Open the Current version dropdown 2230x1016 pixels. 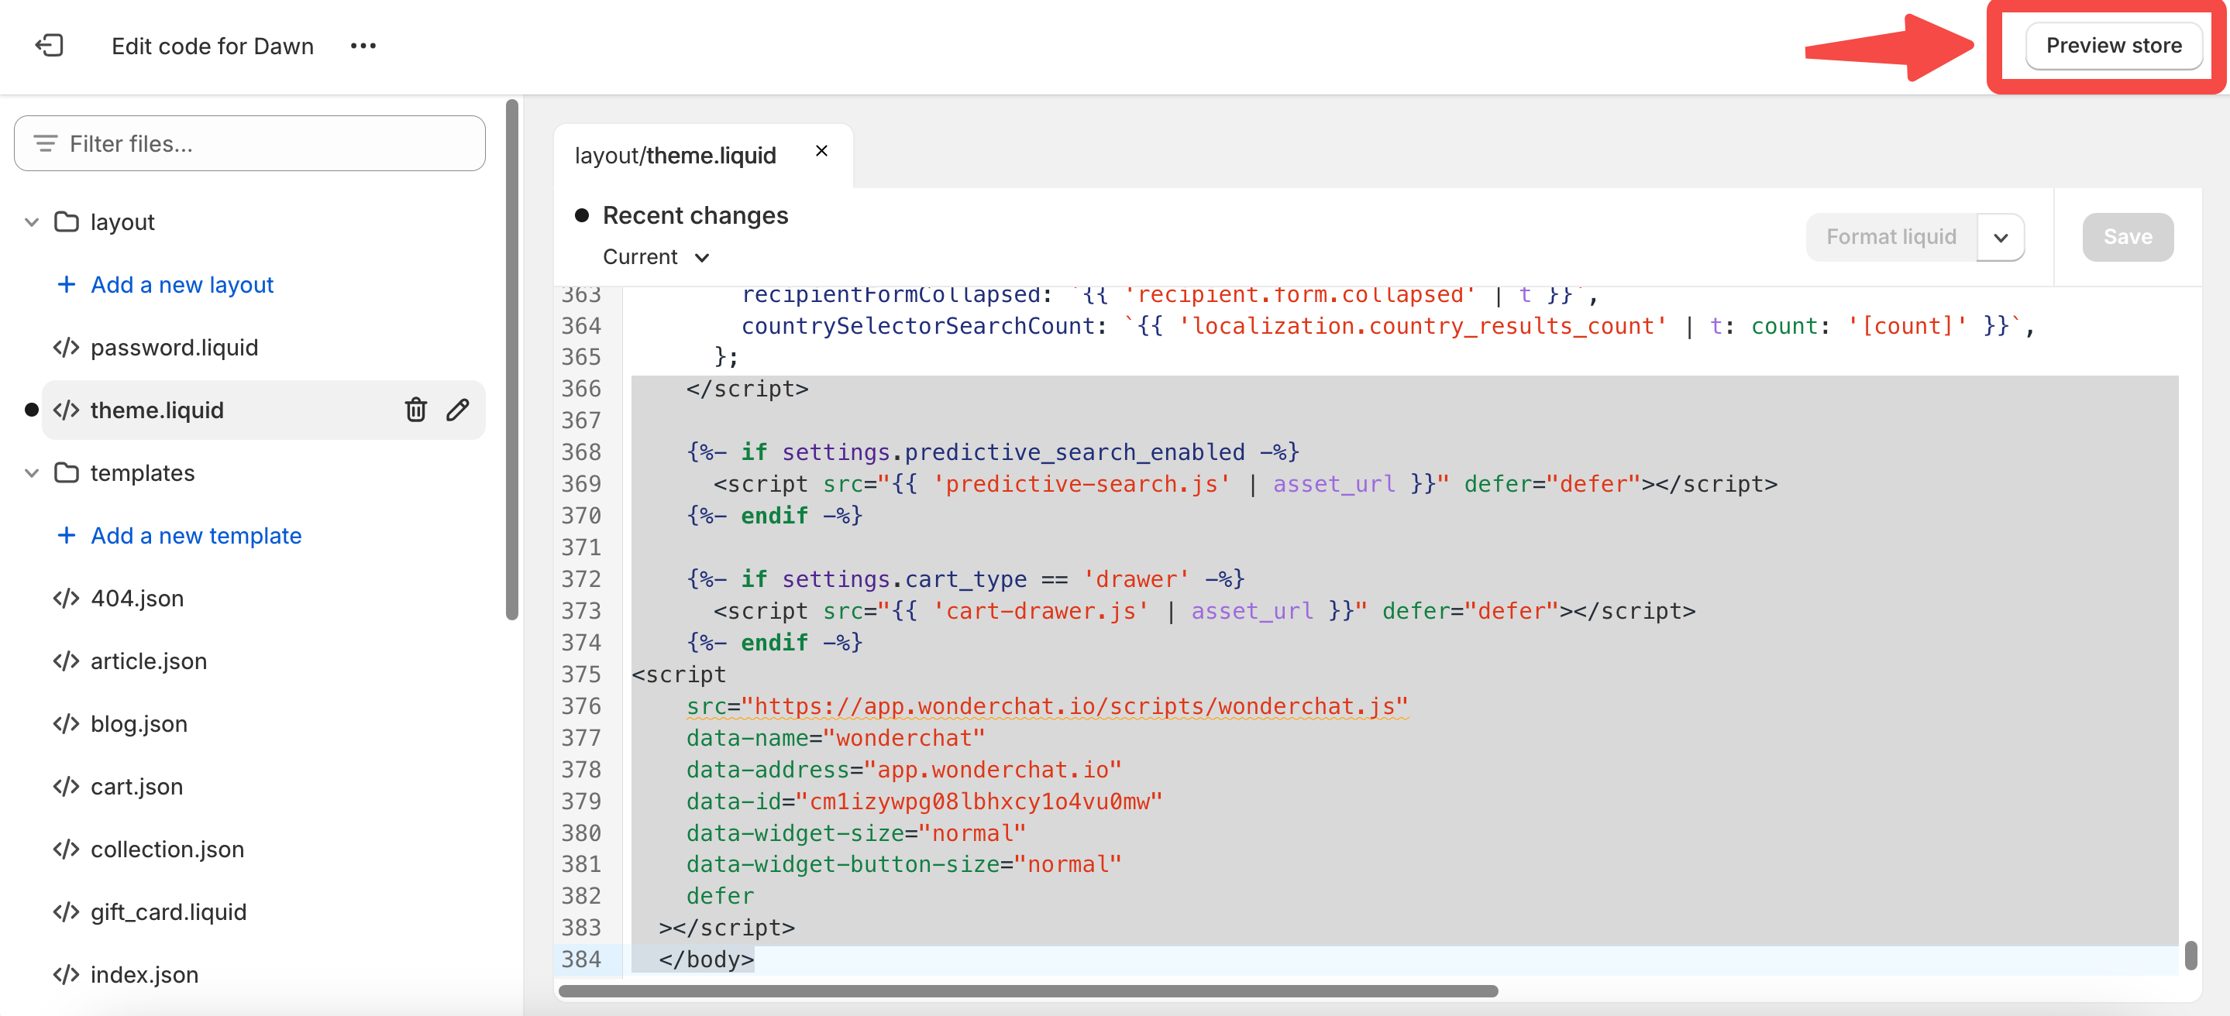coord(656,257)
